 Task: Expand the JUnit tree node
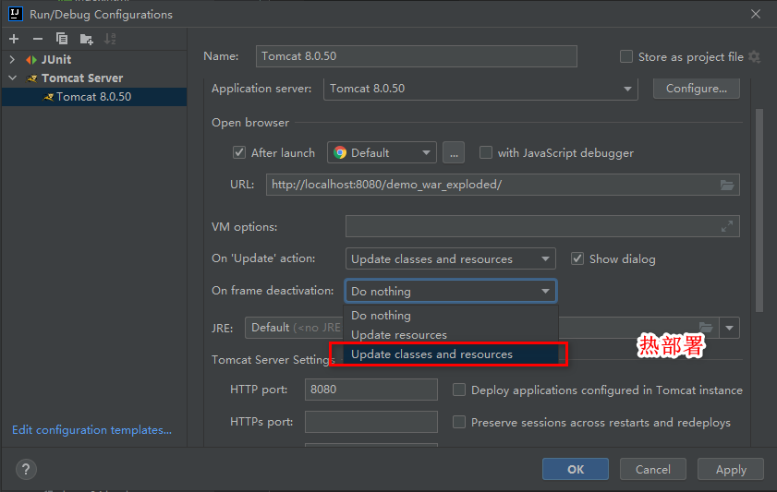point(12,60)
